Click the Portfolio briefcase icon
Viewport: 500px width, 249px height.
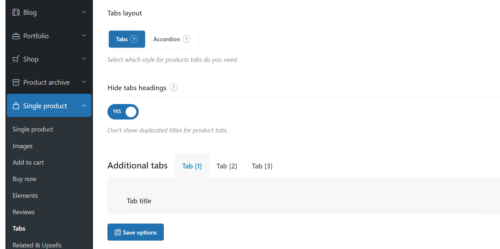click(16, 36)
